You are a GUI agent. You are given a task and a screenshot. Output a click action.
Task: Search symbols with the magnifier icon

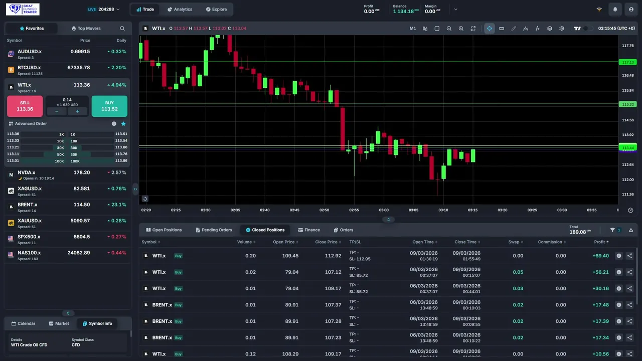pos(122,29)
